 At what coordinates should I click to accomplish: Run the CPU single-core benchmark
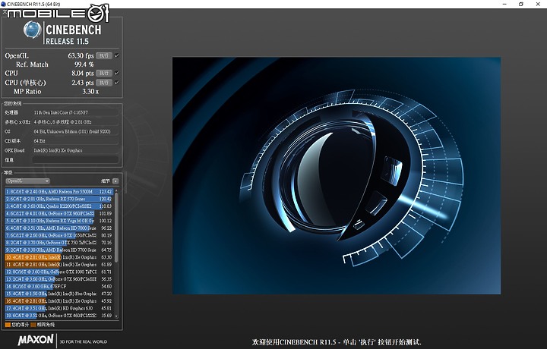point(104,83)
